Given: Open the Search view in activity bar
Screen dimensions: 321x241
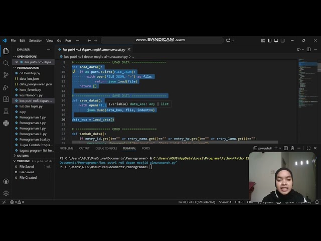Looking at the screenshot, I should 6,63.
